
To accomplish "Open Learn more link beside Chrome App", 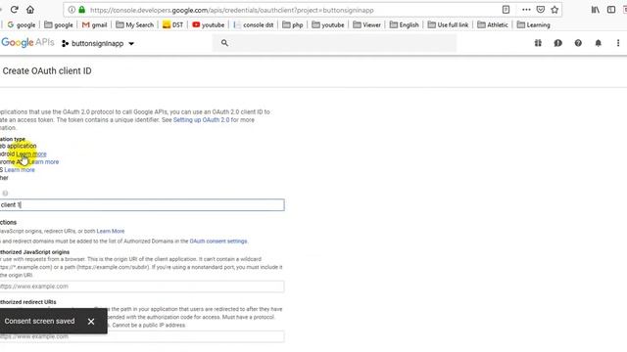I will (x=43, y=162).
